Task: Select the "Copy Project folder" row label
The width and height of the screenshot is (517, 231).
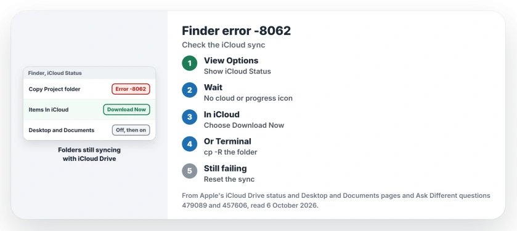Action: click(54, 89)
